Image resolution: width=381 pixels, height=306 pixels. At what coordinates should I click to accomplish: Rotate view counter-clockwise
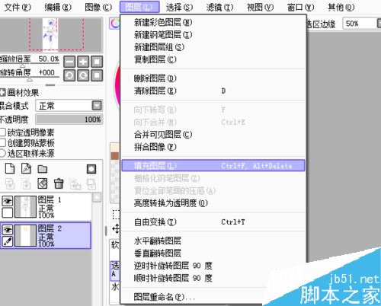tap(69, 75)
